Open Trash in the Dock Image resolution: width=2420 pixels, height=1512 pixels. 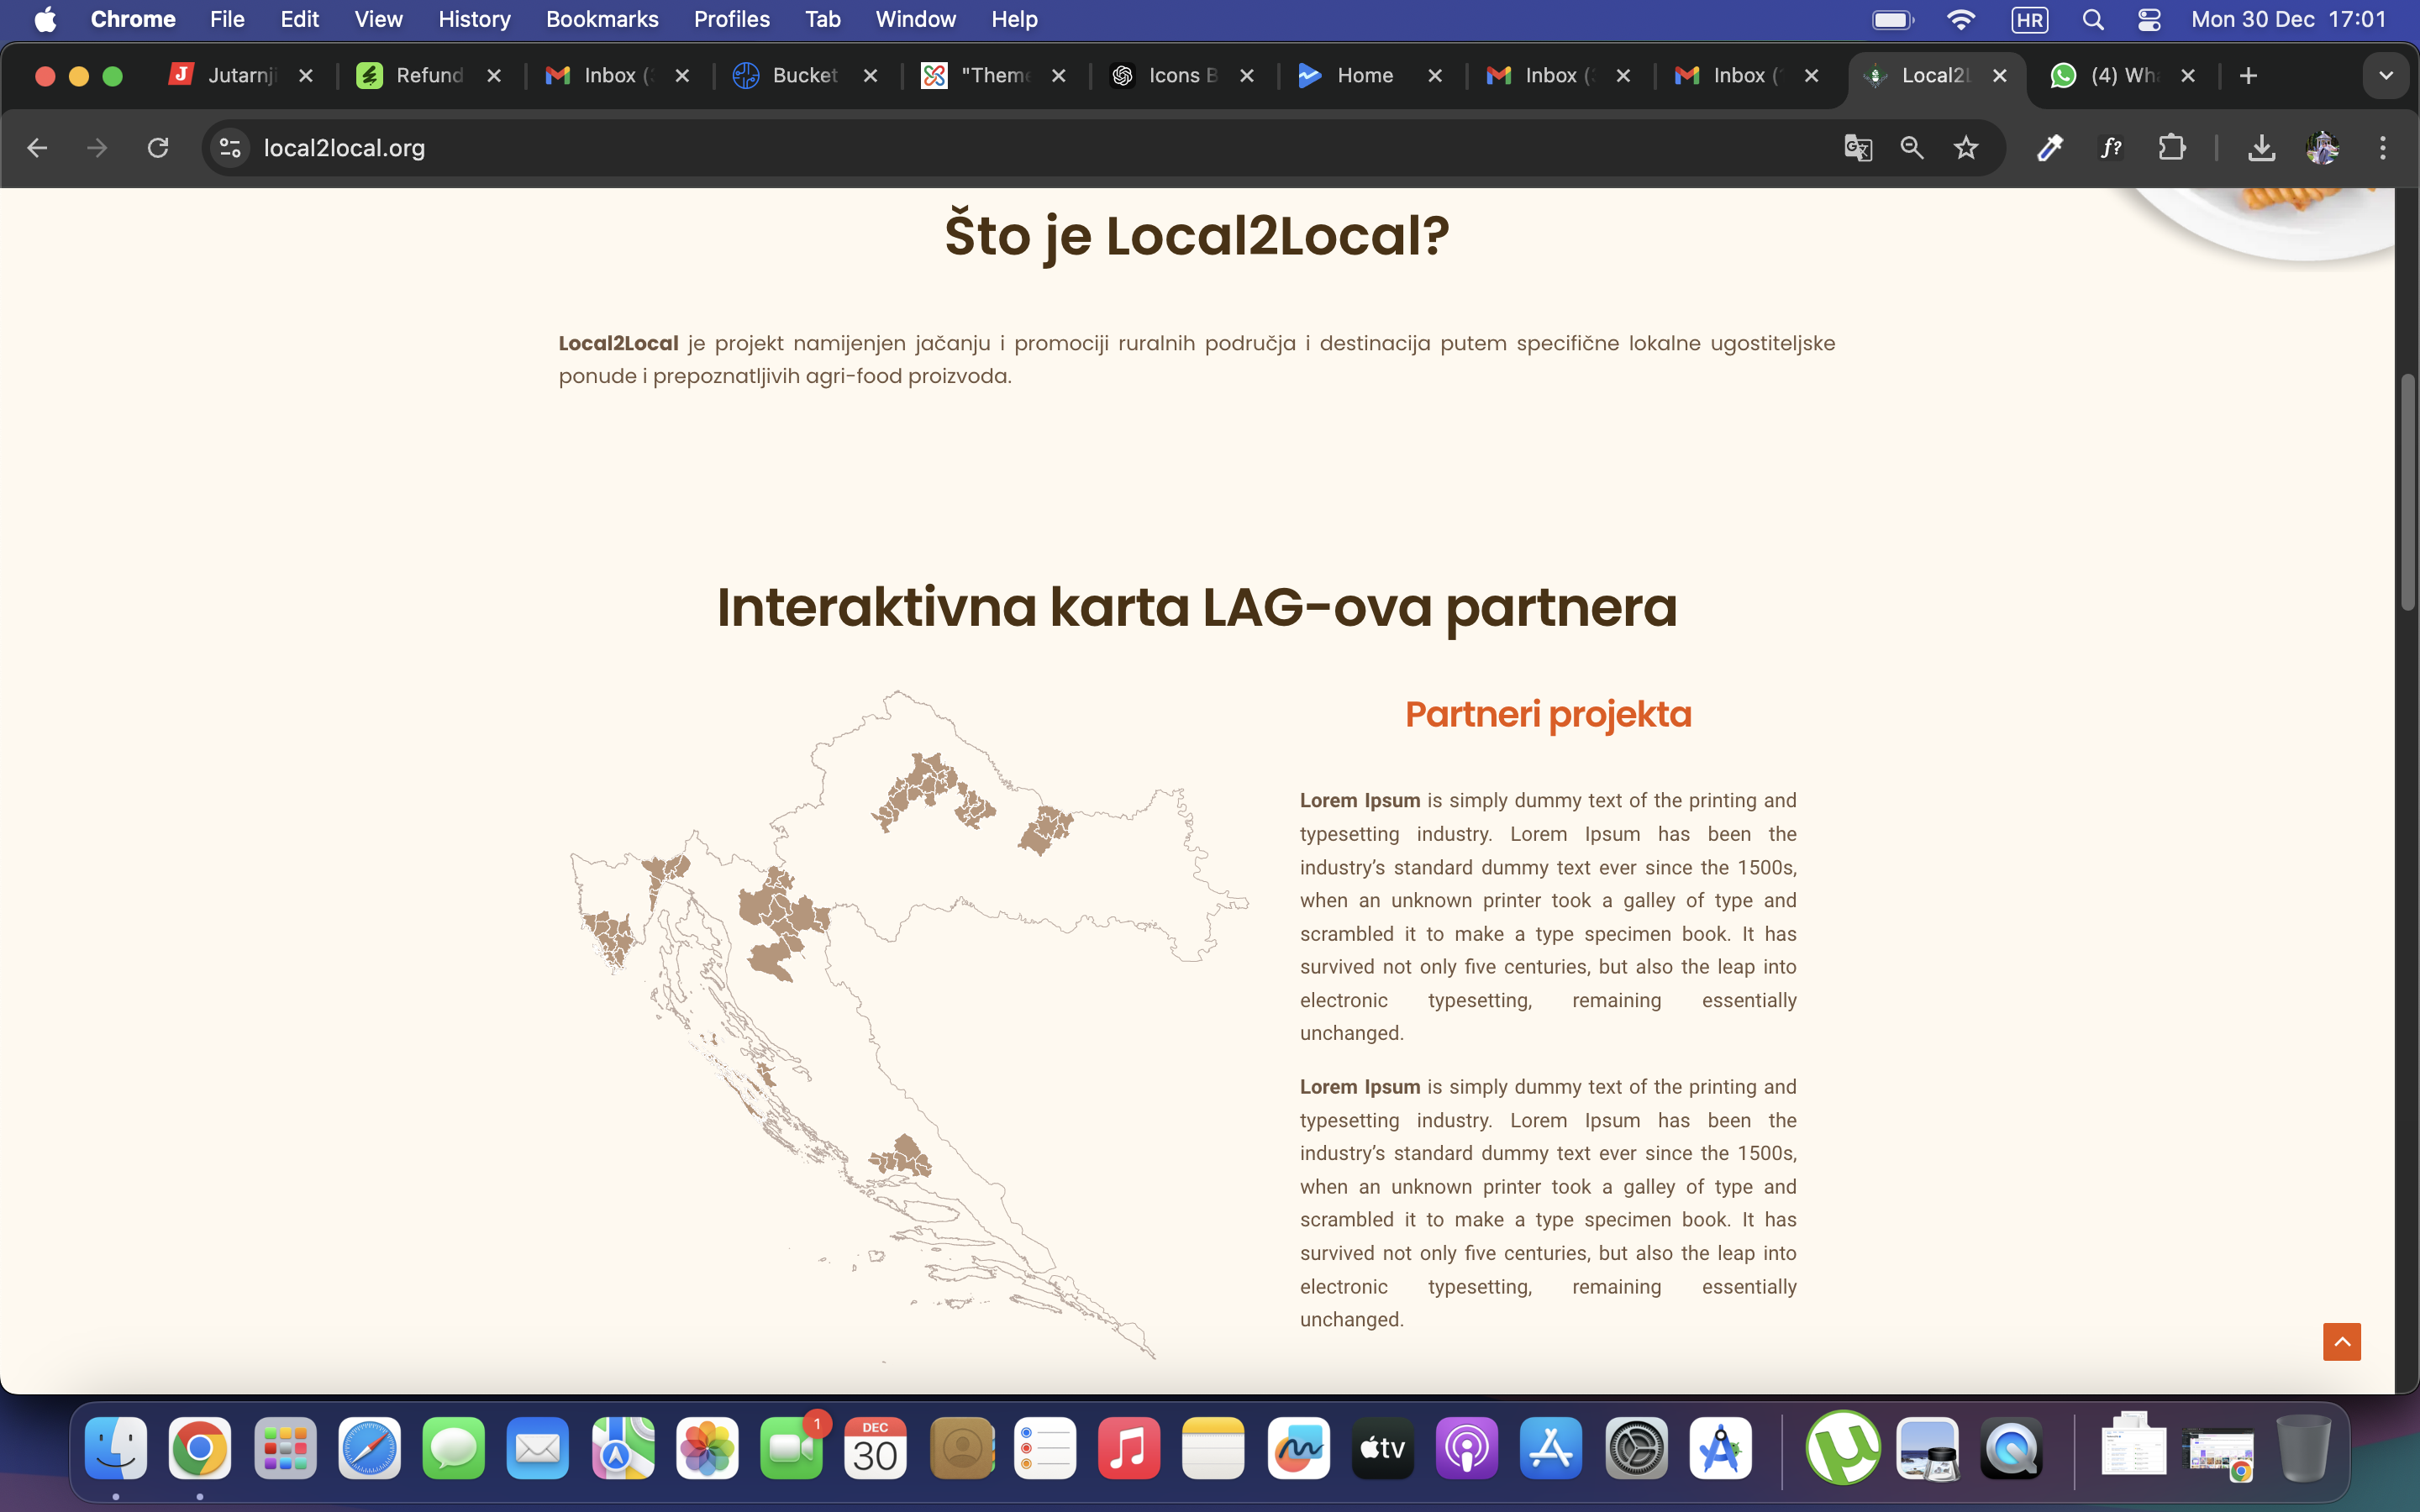coord(2304,1448)
